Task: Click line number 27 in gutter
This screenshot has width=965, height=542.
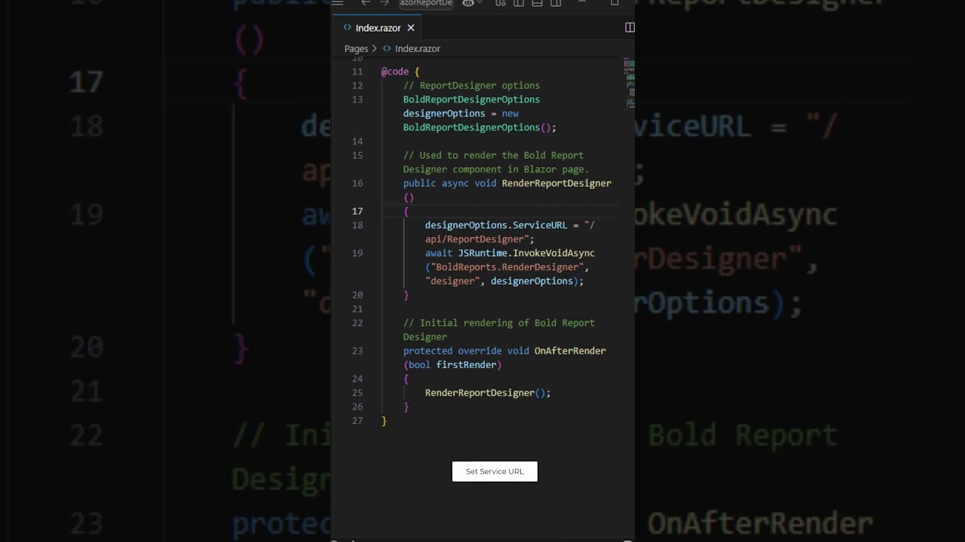Action: pos(357,421)
